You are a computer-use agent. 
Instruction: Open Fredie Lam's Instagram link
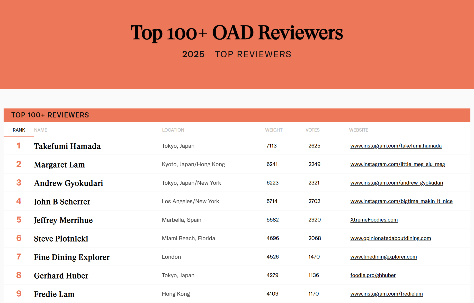coord(386,294)
